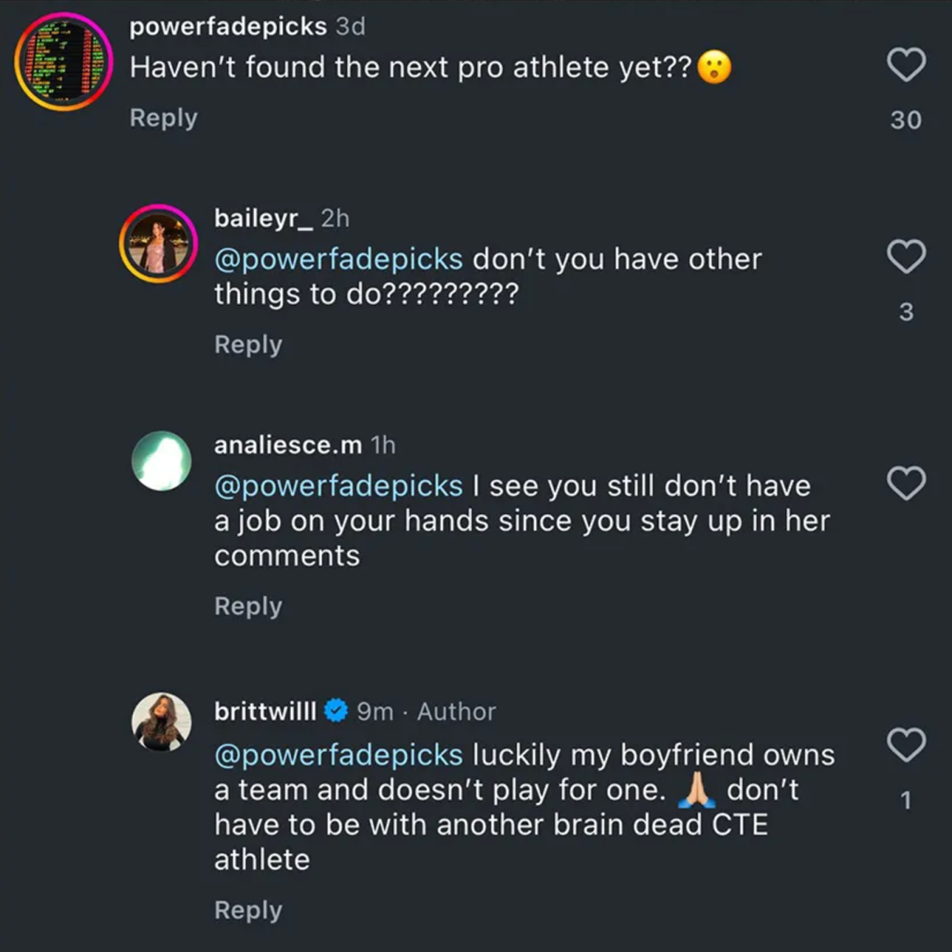Reply to baileyr_'s comment
Screen dimensions: 952x952
248,345
